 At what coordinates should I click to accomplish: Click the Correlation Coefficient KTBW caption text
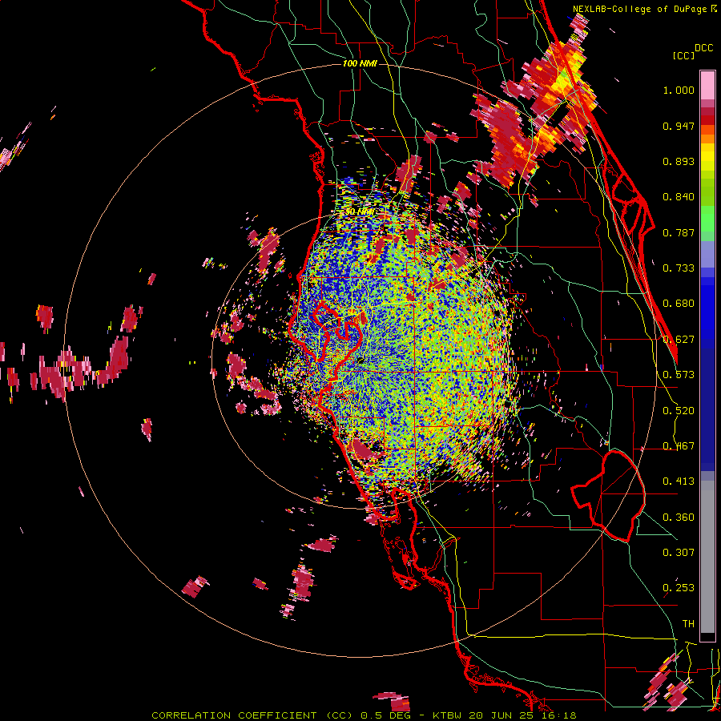click(364, 715)
